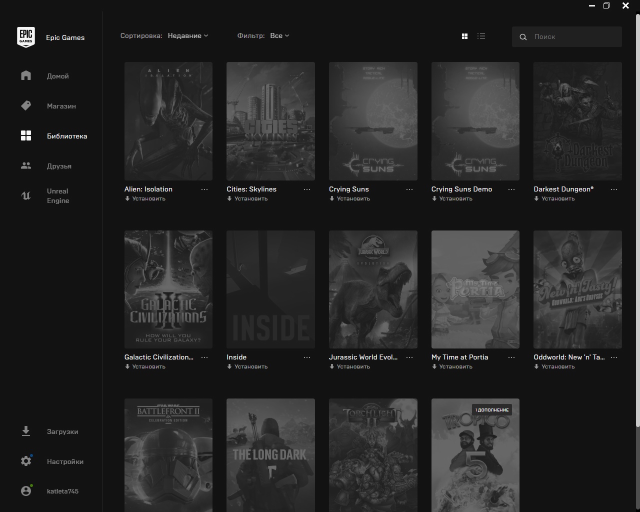Click the Epic Games logo
640x512 pixels.
(26, 37)
